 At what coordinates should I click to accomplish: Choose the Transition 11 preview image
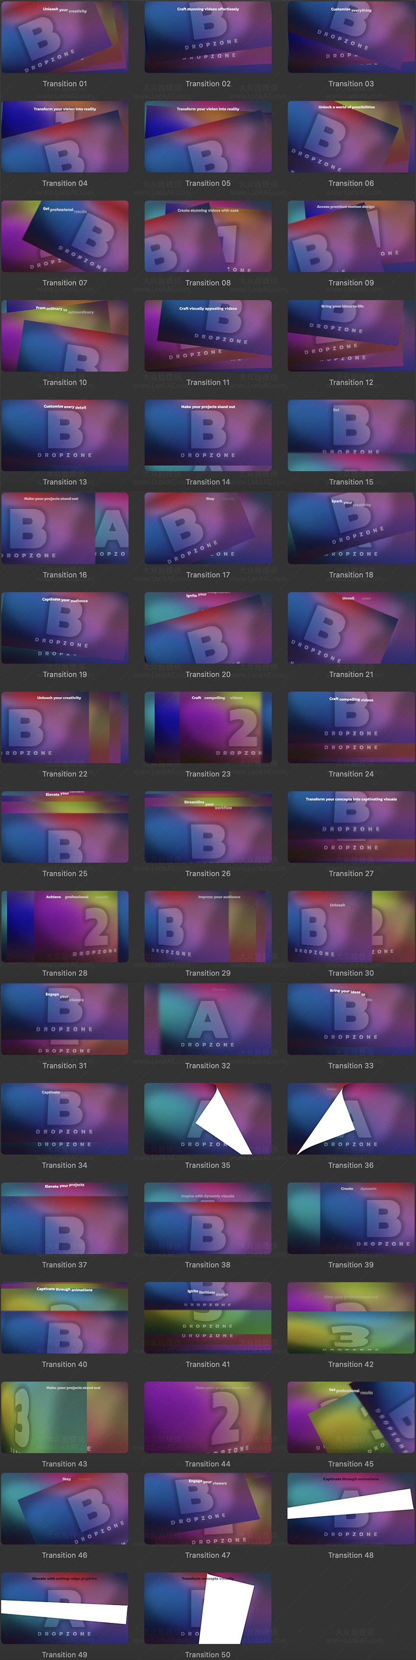[208, 336]
